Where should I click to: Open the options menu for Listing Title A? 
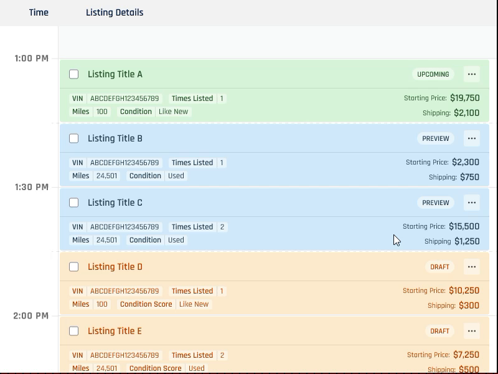[472, 74]
